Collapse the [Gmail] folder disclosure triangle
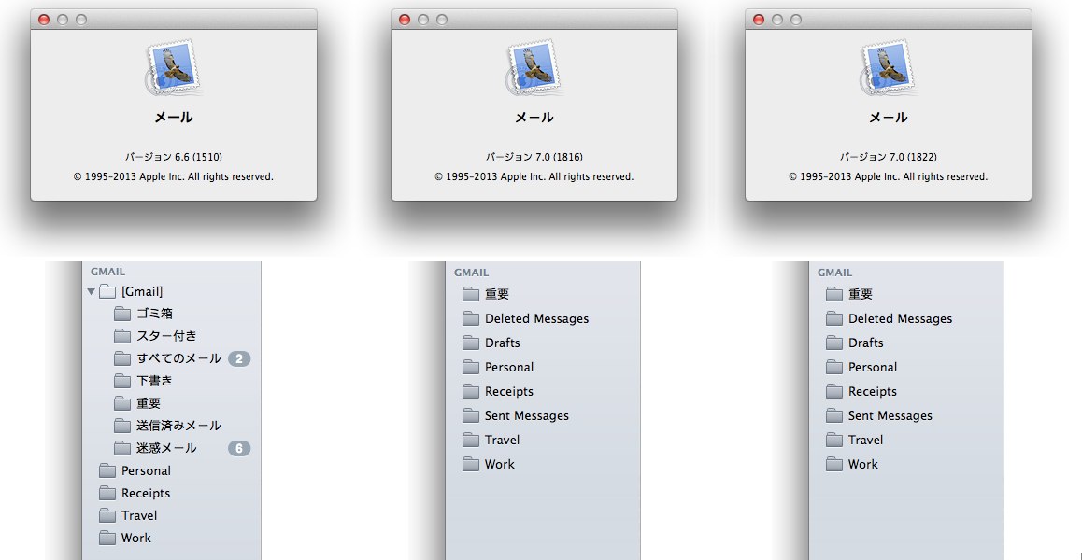This screenshot has height=560, width=1082. [91, 292]
